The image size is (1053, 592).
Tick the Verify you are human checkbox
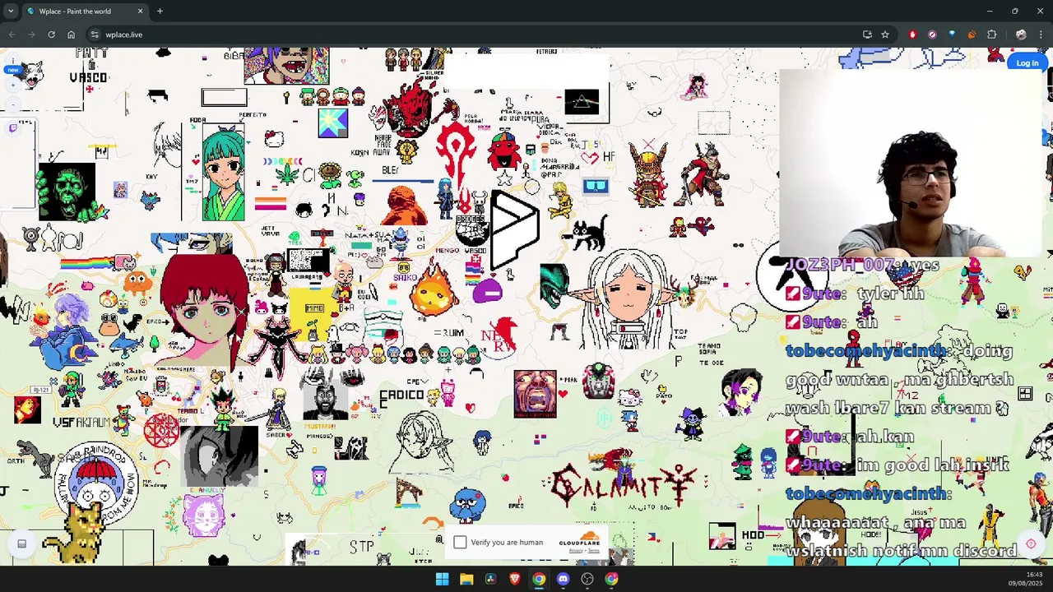click(x=460, y=543)
